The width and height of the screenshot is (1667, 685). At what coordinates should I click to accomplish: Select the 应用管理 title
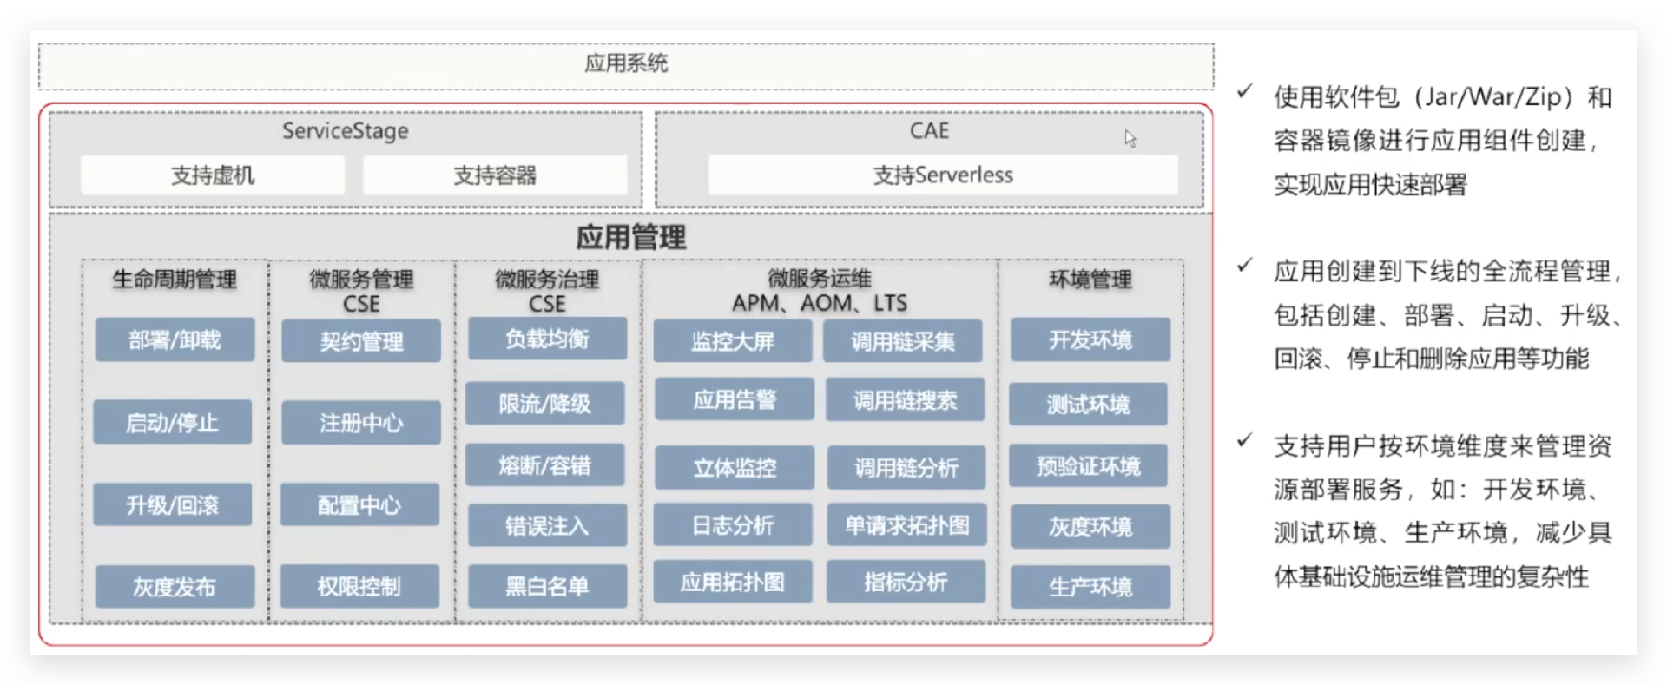coord(631,237)
